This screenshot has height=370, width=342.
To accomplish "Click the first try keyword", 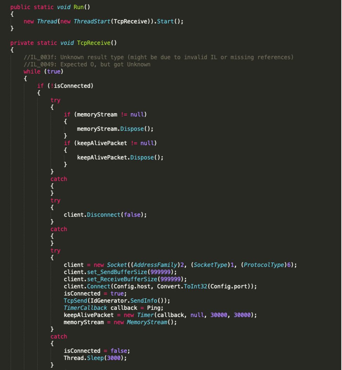I will (55, 100).
